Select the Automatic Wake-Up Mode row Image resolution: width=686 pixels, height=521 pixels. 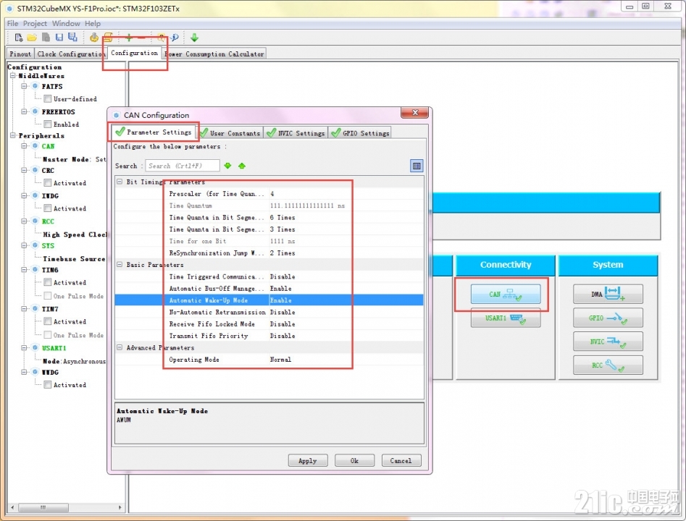tap(269, 300)
